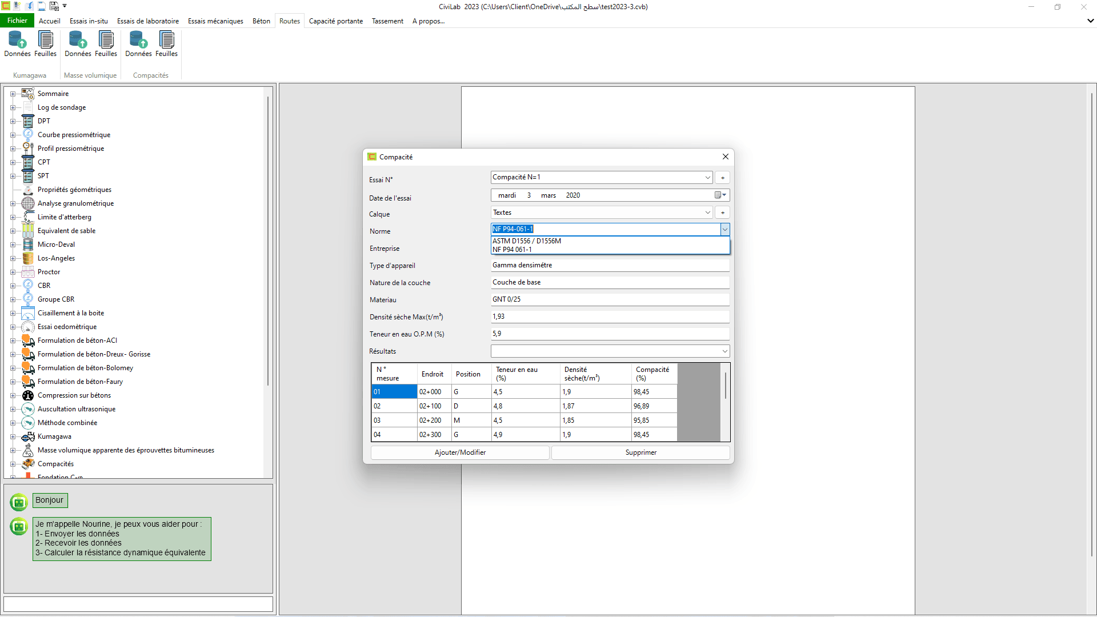Switch to Capacité portante tab
The height and width of the screenshot is (617, 1097).
336,21
